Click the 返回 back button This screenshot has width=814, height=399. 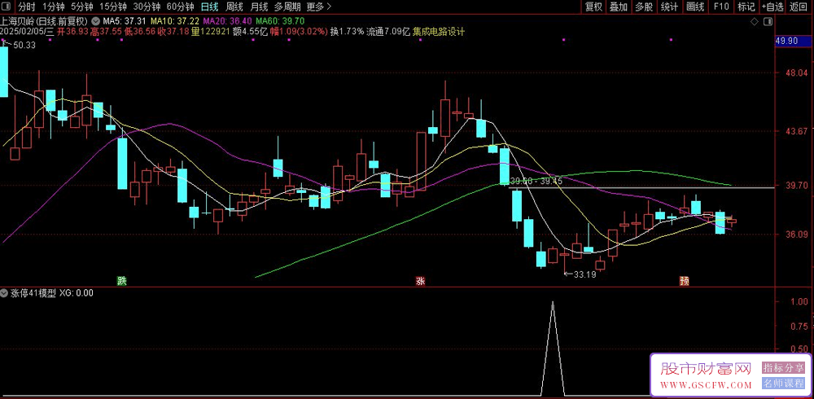[x=799, y=7]
